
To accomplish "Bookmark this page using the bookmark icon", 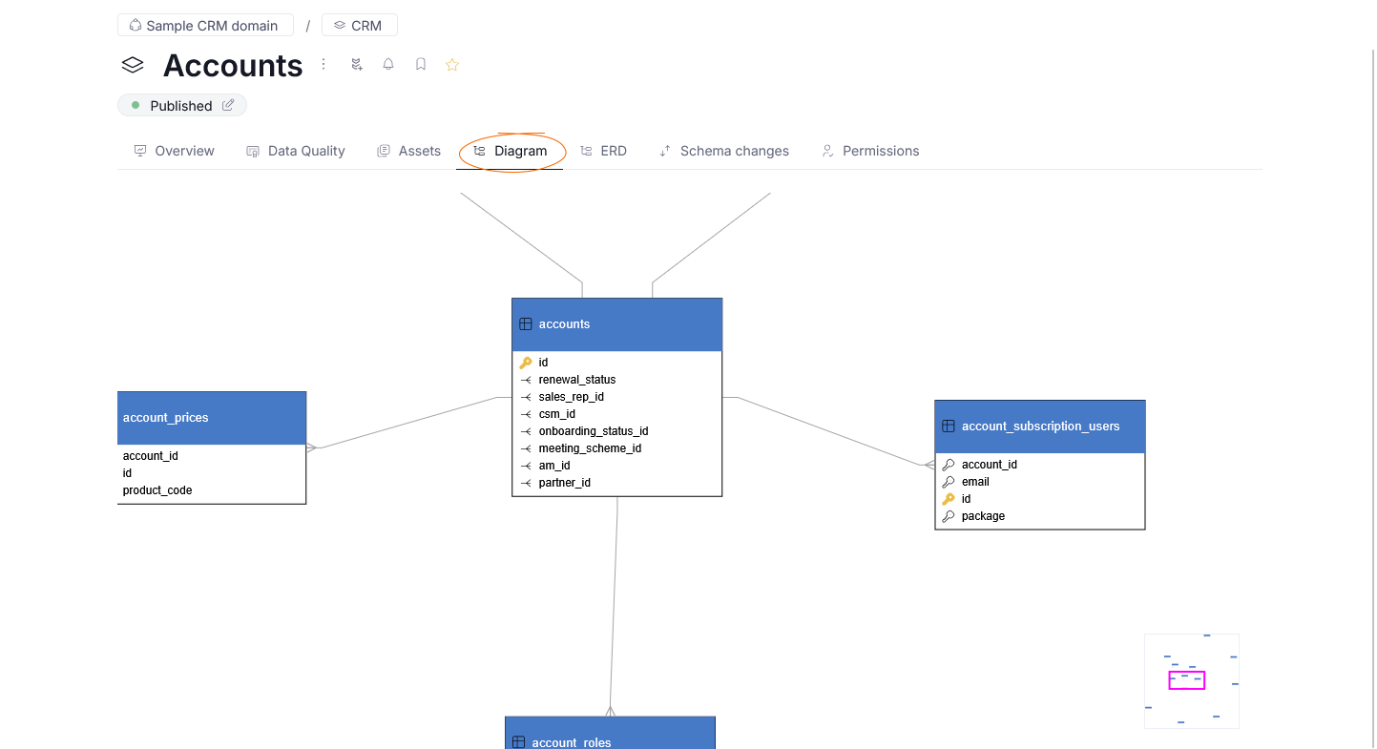I will [x=420, y=64].
